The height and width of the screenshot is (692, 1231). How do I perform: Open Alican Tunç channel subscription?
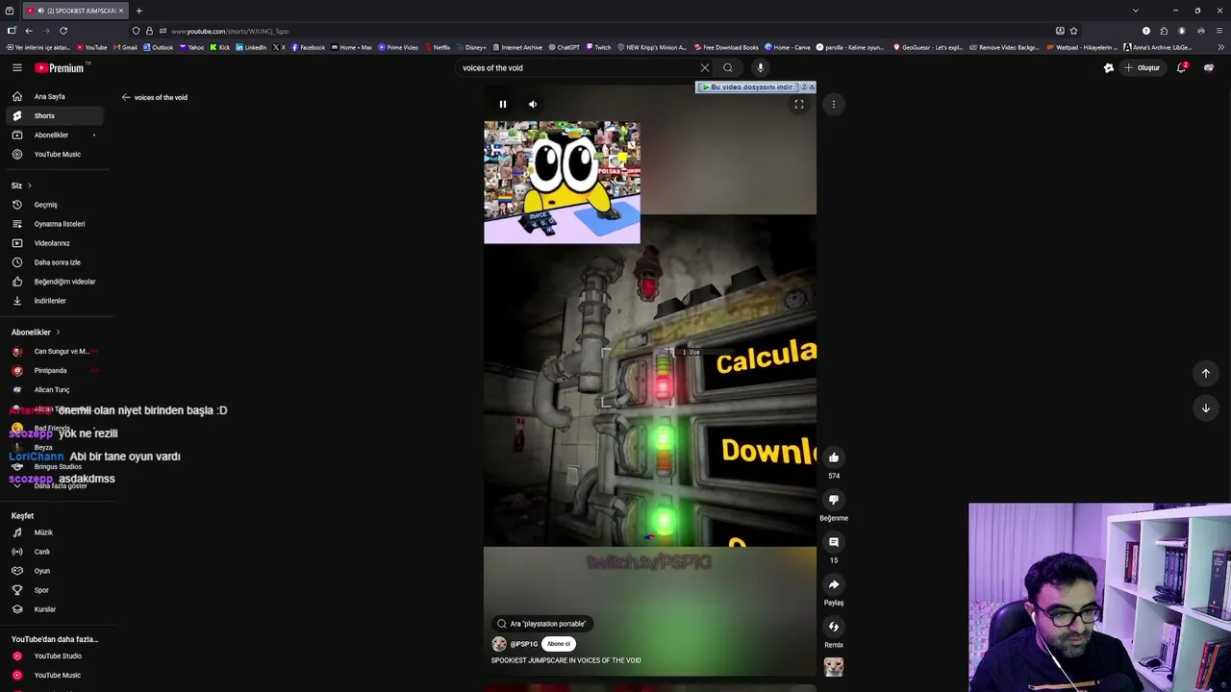click(x=55, y=389)
